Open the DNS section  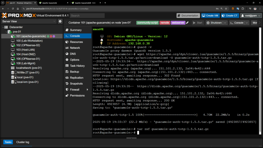[x=73, y=54]
